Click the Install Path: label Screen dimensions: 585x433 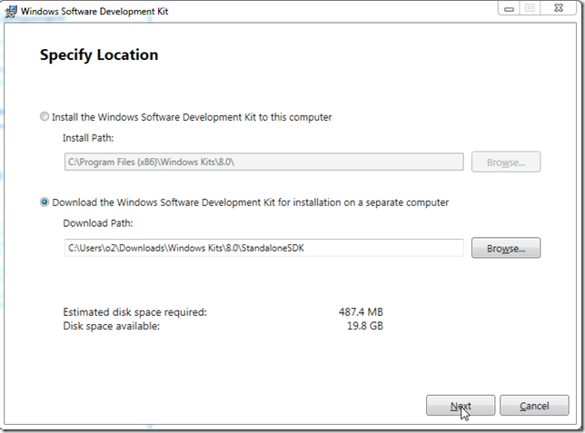pyautogui.click(x=88, y=138)
